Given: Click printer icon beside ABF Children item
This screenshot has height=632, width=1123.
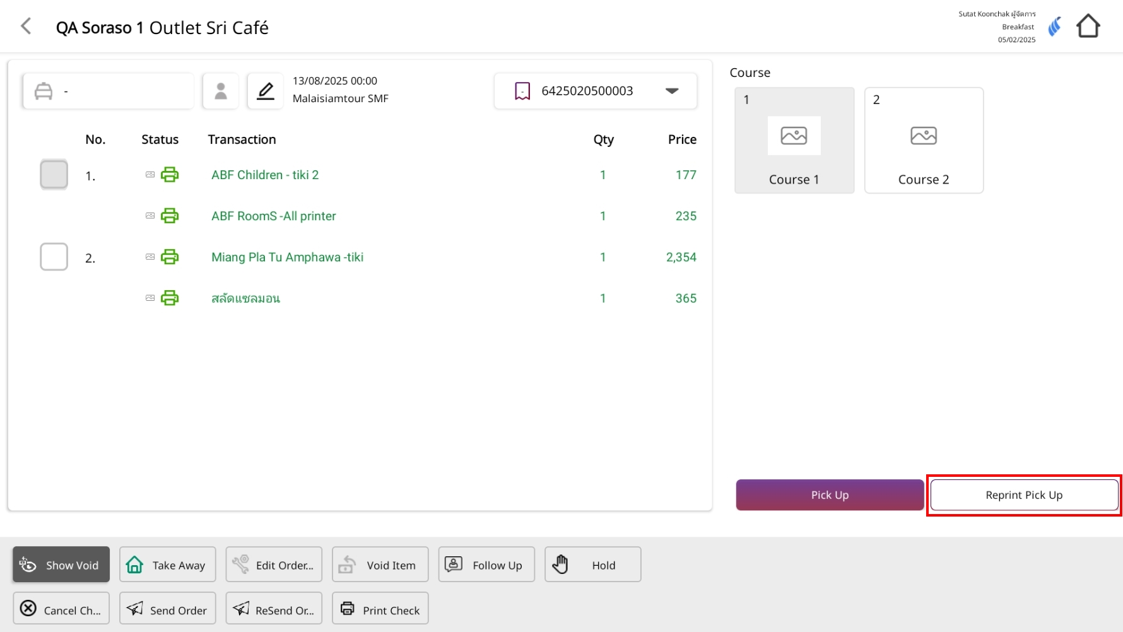Looking at the screenshot, I should coord(169,175).
